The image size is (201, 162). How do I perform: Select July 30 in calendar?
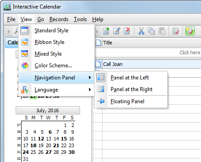pos(71,152)
